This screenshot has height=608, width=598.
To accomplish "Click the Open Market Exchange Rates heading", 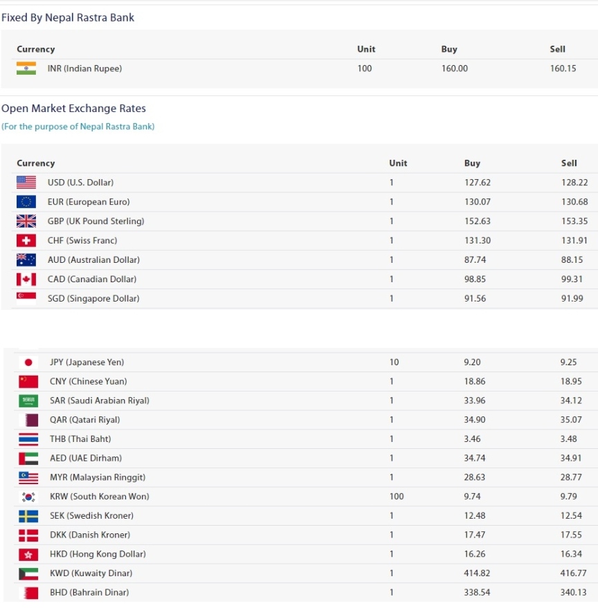I will [74, 108].
